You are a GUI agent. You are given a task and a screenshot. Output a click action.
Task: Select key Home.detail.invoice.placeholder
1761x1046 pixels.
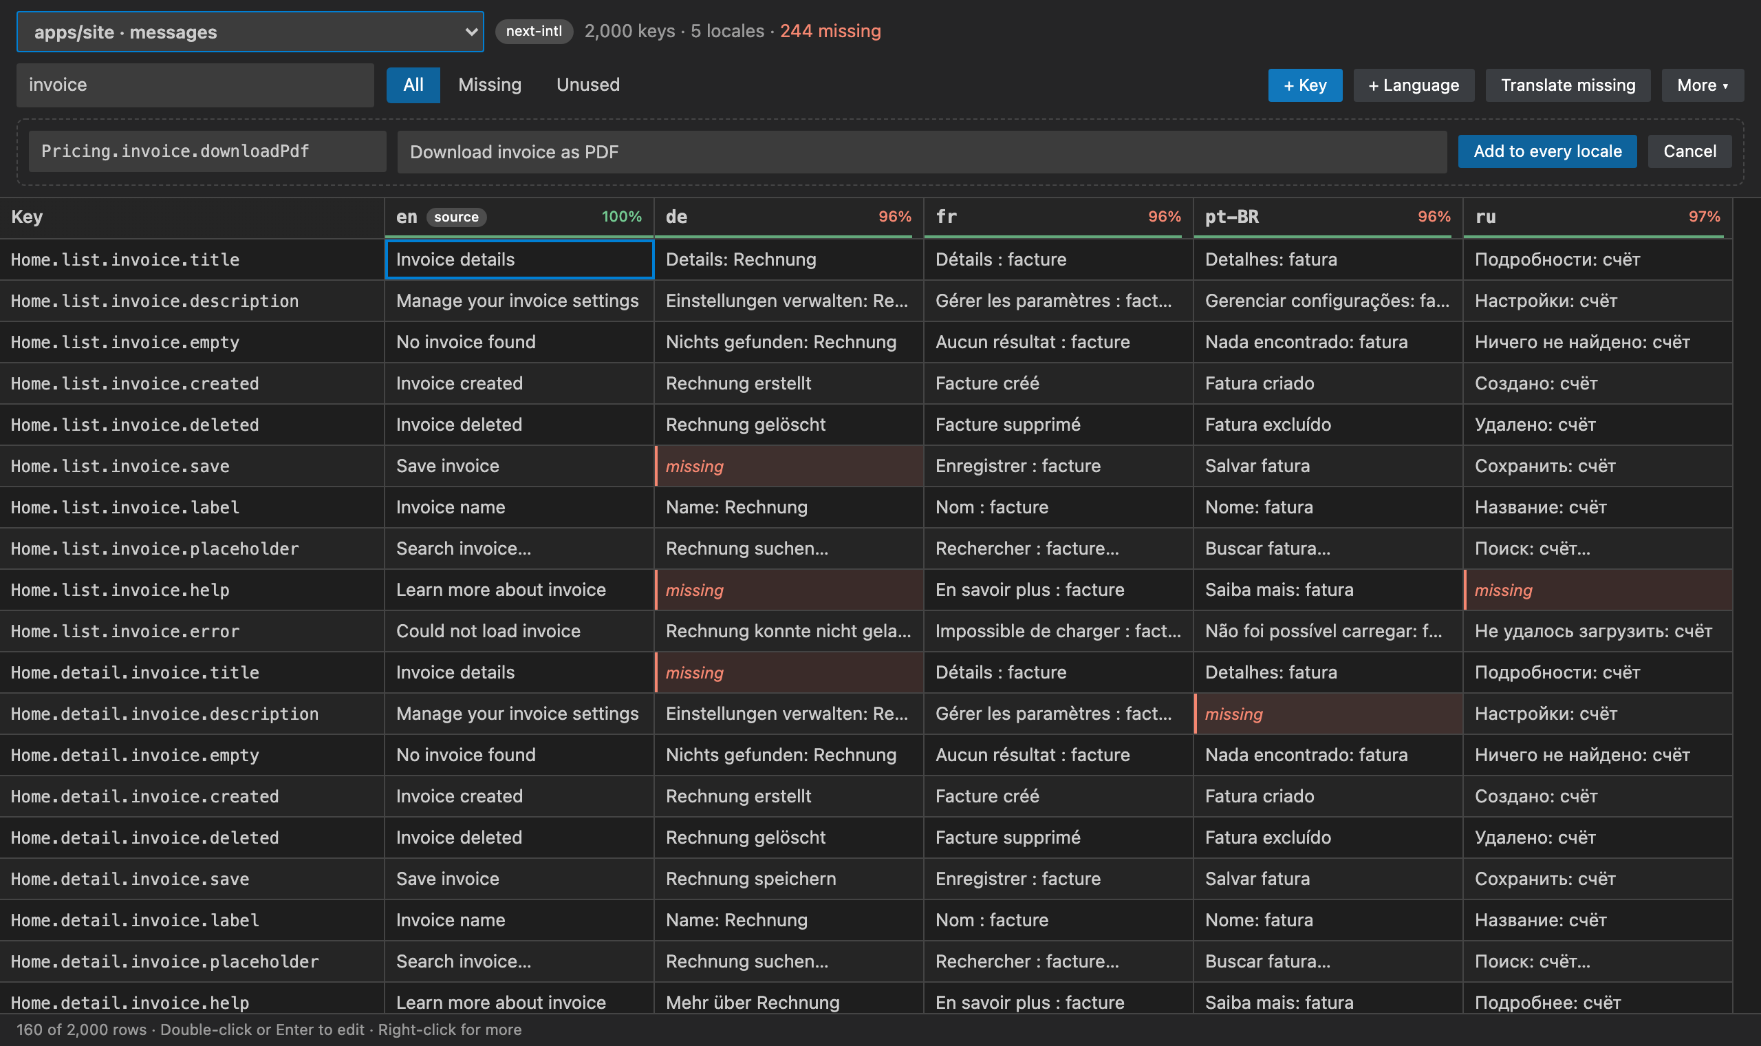pyautogui.click(x=192, y=962)
